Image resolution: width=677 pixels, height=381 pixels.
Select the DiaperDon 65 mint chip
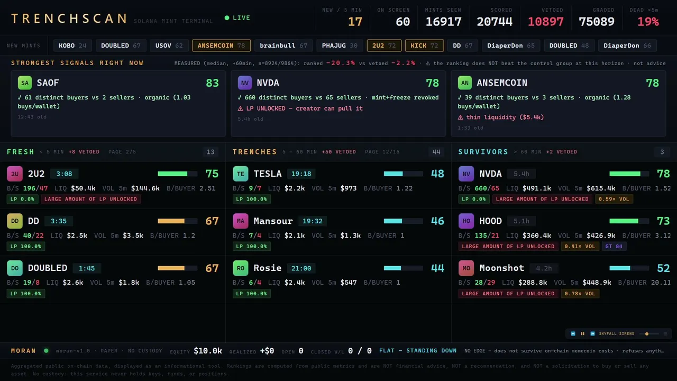pos(511,46)
